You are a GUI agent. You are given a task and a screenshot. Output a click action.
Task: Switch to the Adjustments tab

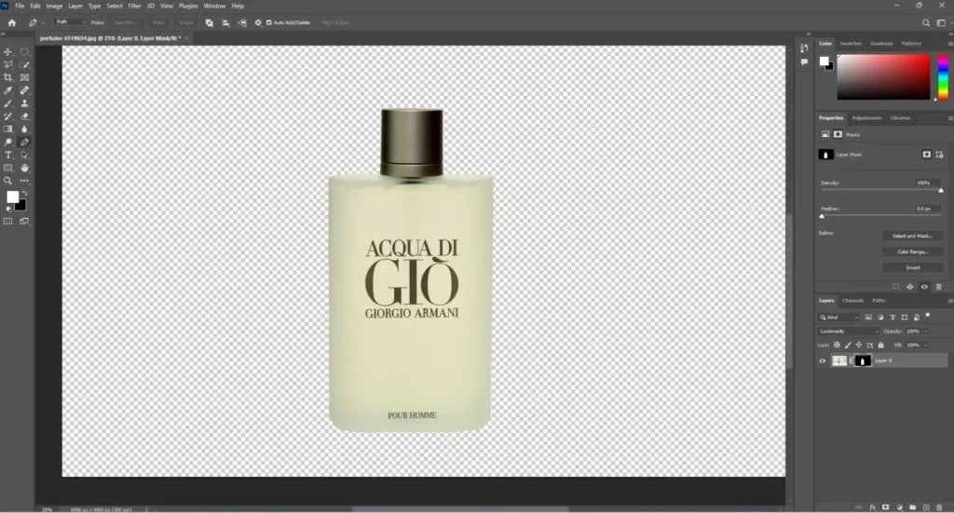(866, 118)
